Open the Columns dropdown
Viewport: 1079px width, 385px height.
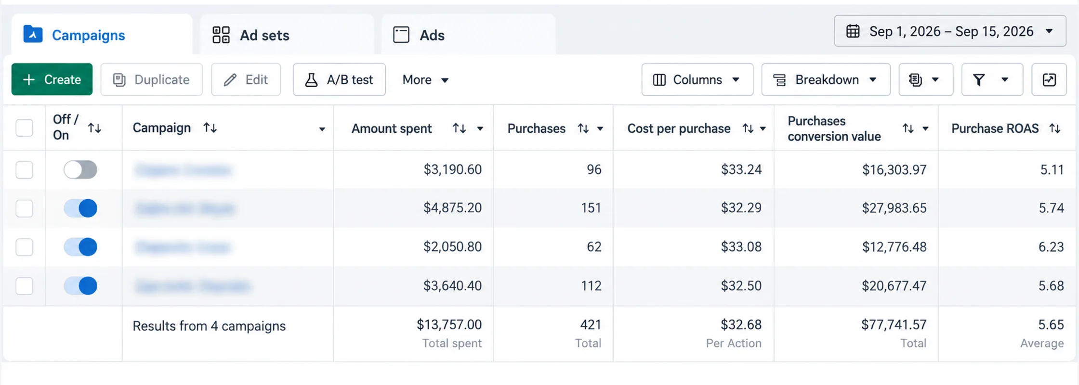[697, 79]
